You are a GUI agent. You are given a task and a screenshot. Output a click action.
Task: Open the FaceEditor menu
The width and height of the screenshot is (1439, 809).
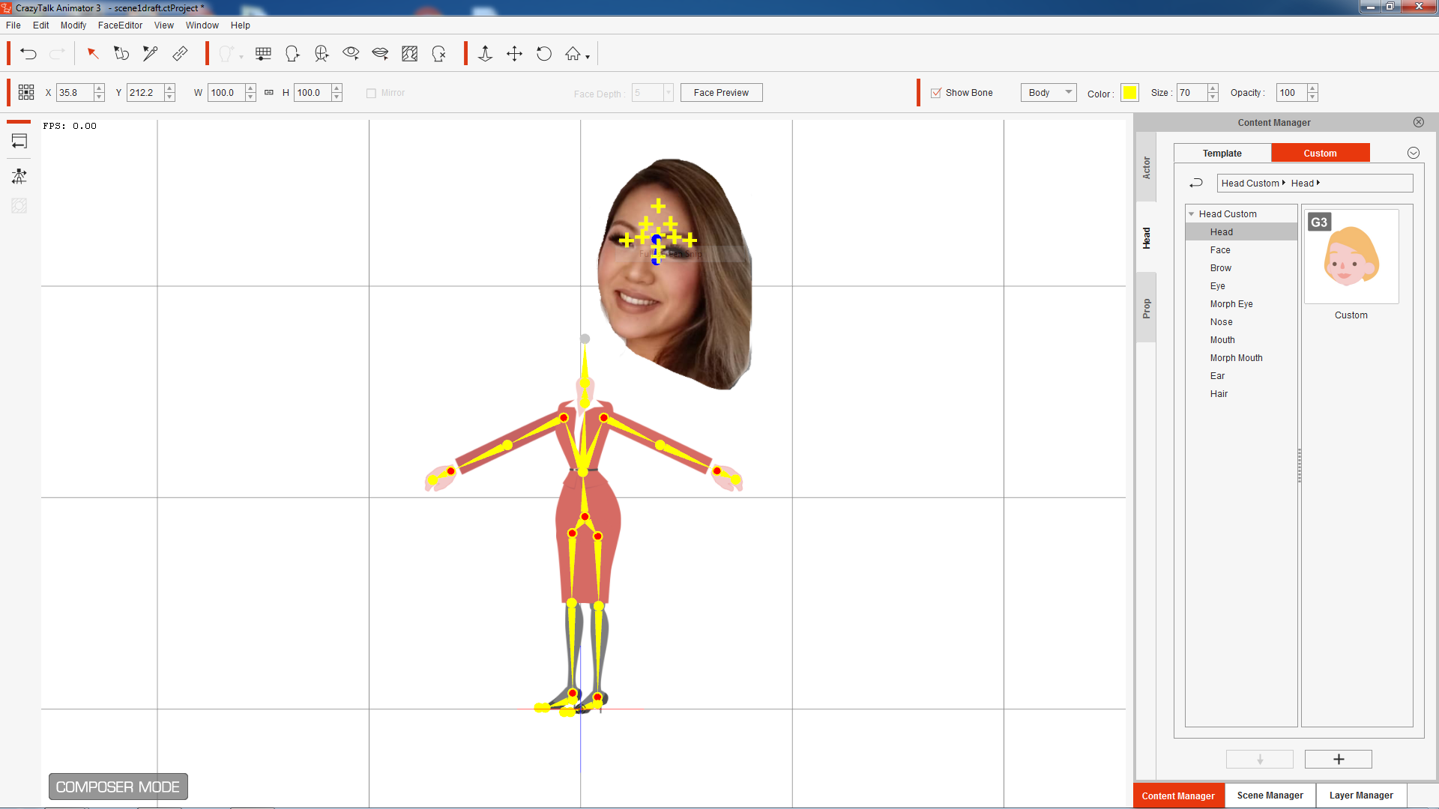120,25
